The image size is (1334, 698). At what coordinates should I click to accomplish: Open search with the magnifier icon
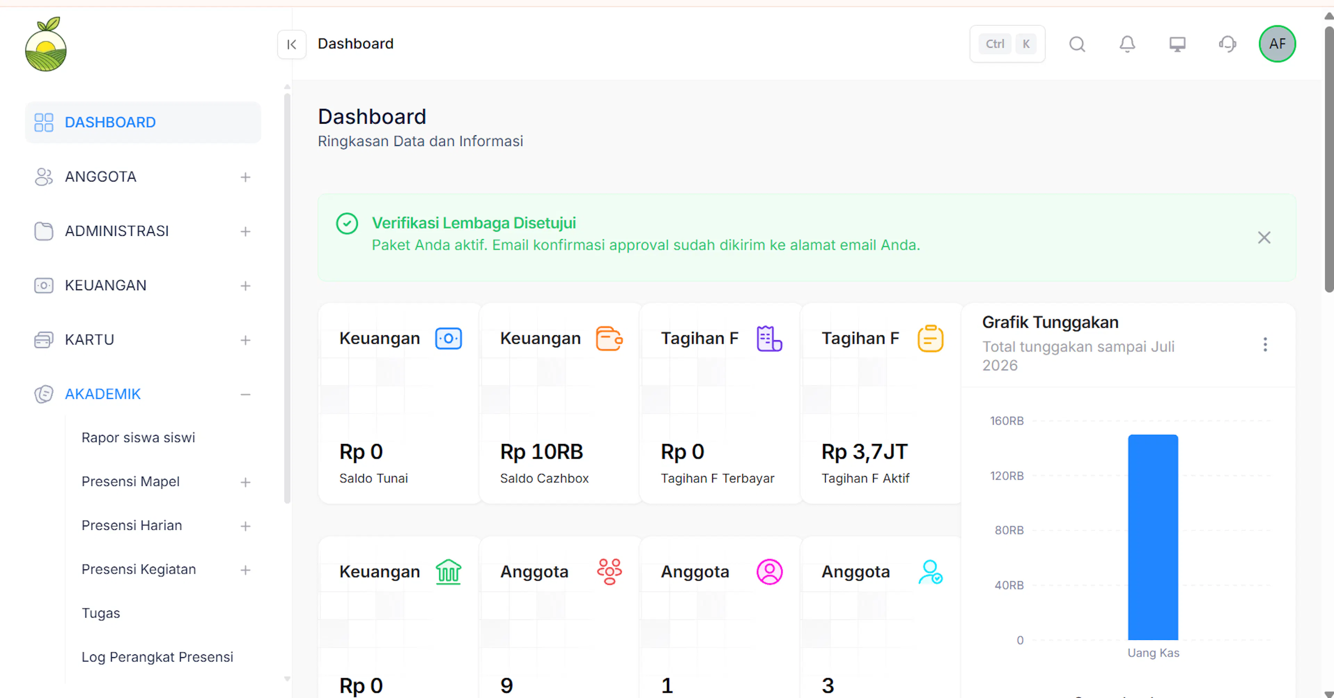coord(1077,44)
